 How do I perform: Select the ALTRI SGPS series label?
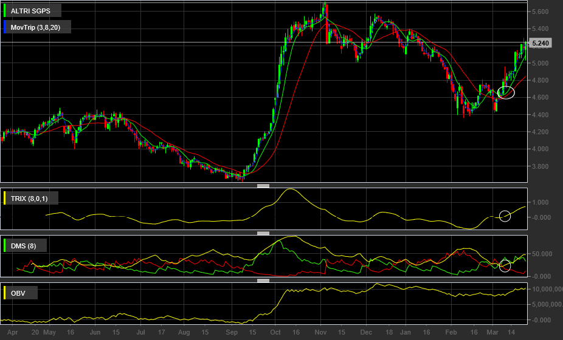pos(31,12)
